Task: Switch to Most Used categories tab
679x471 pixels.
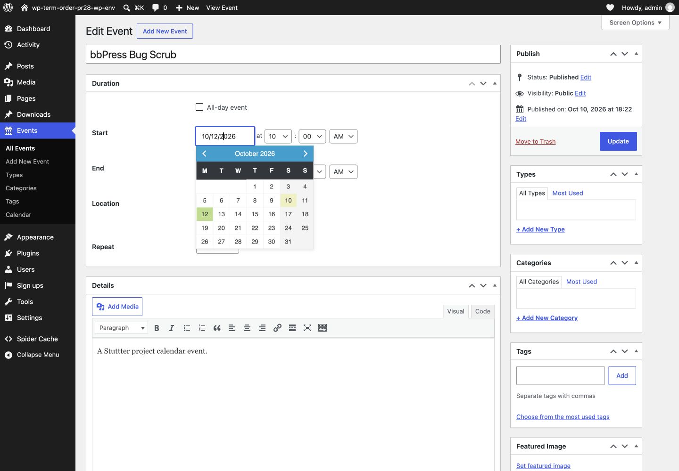Action: (x=581, y=282)
